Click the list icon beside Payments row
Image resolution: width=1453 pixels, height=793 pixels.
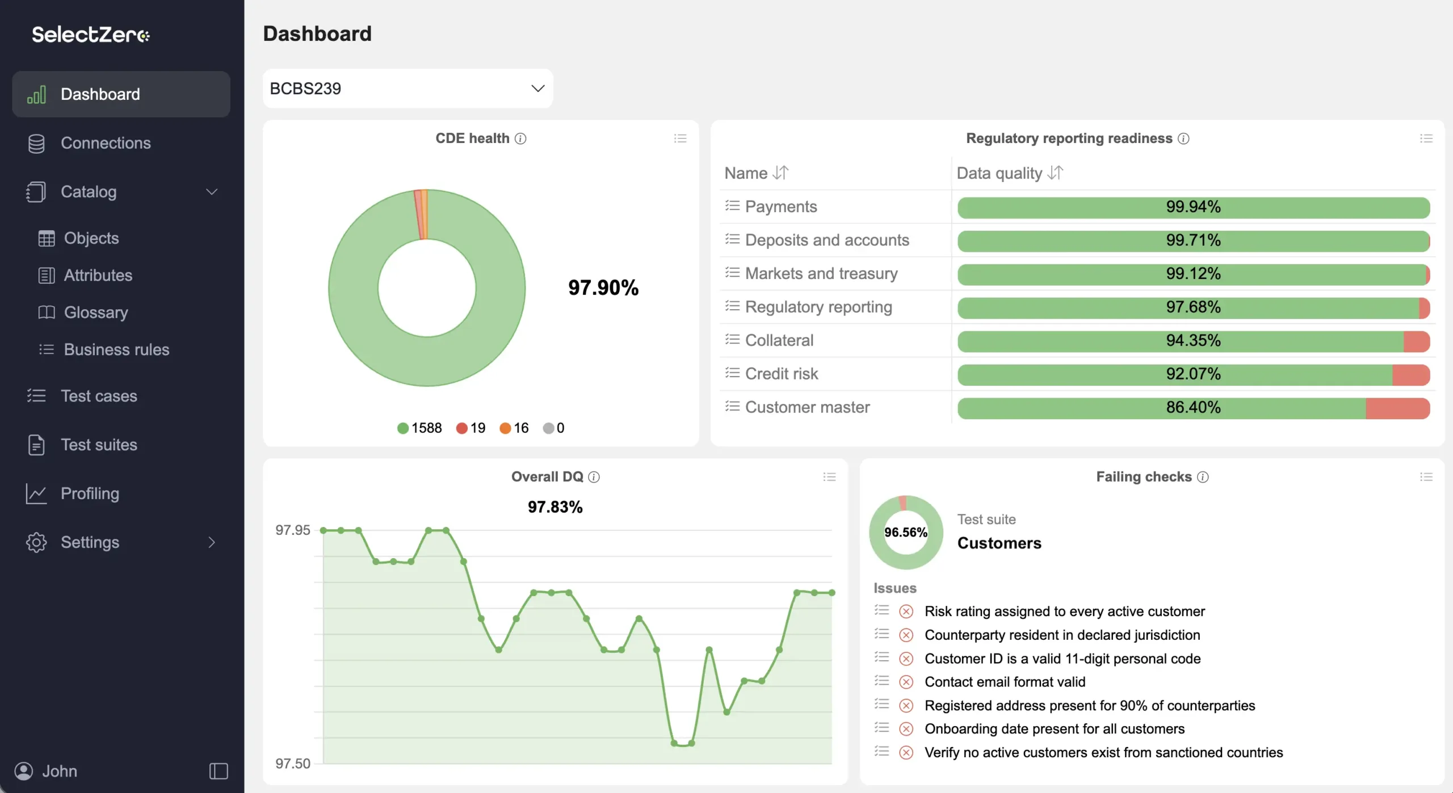tap(732, 206)
